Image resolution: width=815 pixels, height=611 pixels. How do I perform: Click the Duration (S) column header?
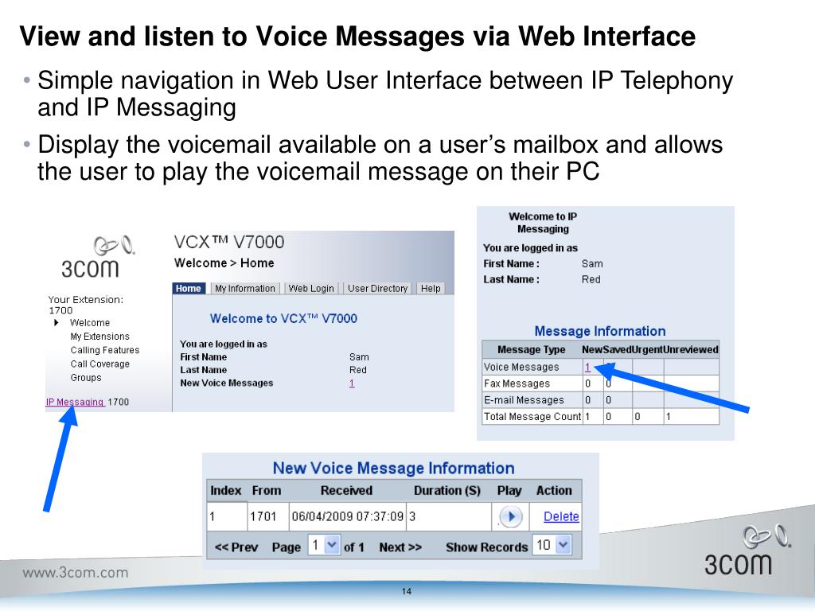[x=447, y=490]
